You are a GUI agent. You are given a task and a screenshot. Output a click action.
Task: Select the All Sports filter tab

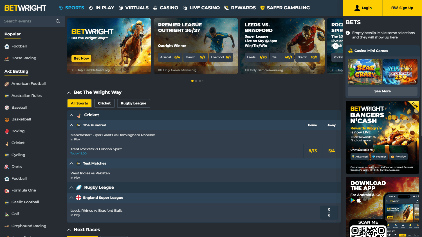pos(79,103)
